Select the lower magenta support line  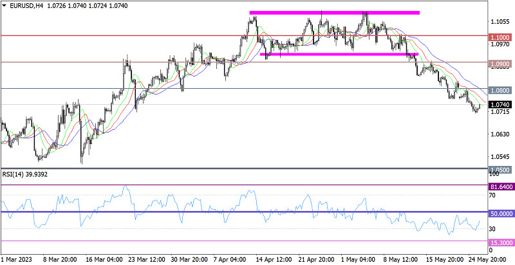pyautogui.click(x=339, y=55)
